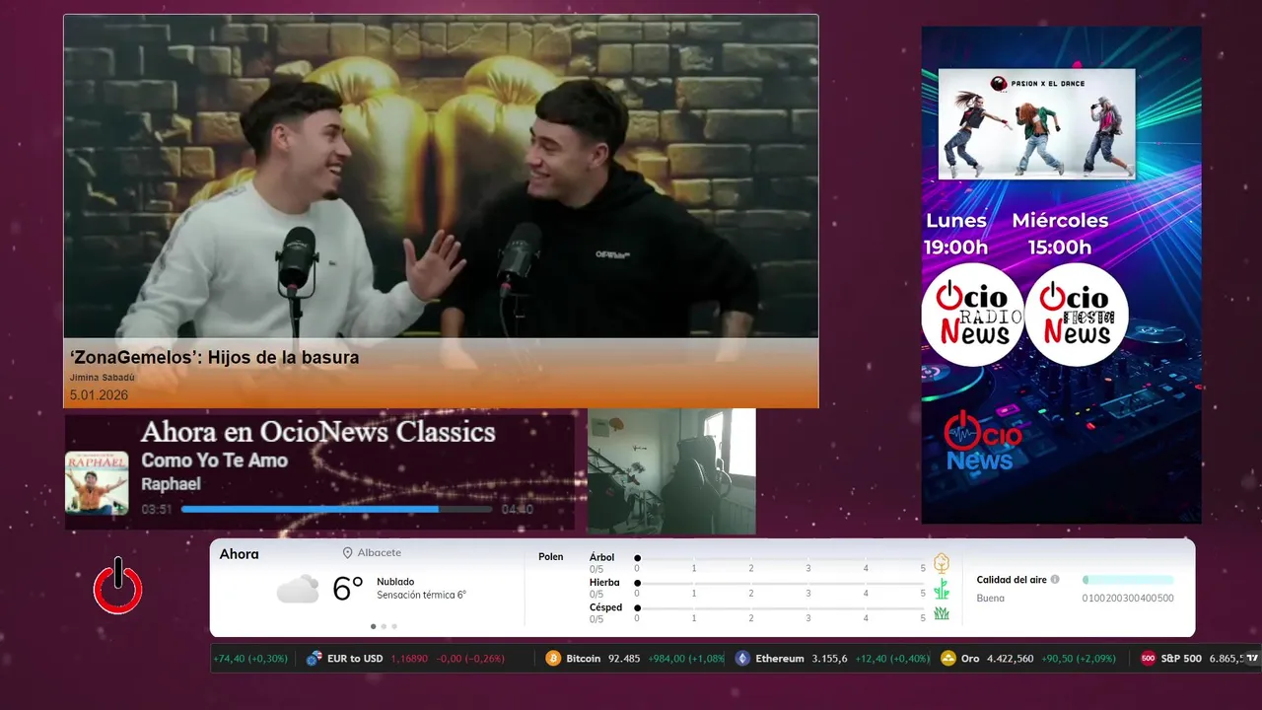Click the artist name Raphael
The width and height of the screenshot is (1262, 710).
171,484
